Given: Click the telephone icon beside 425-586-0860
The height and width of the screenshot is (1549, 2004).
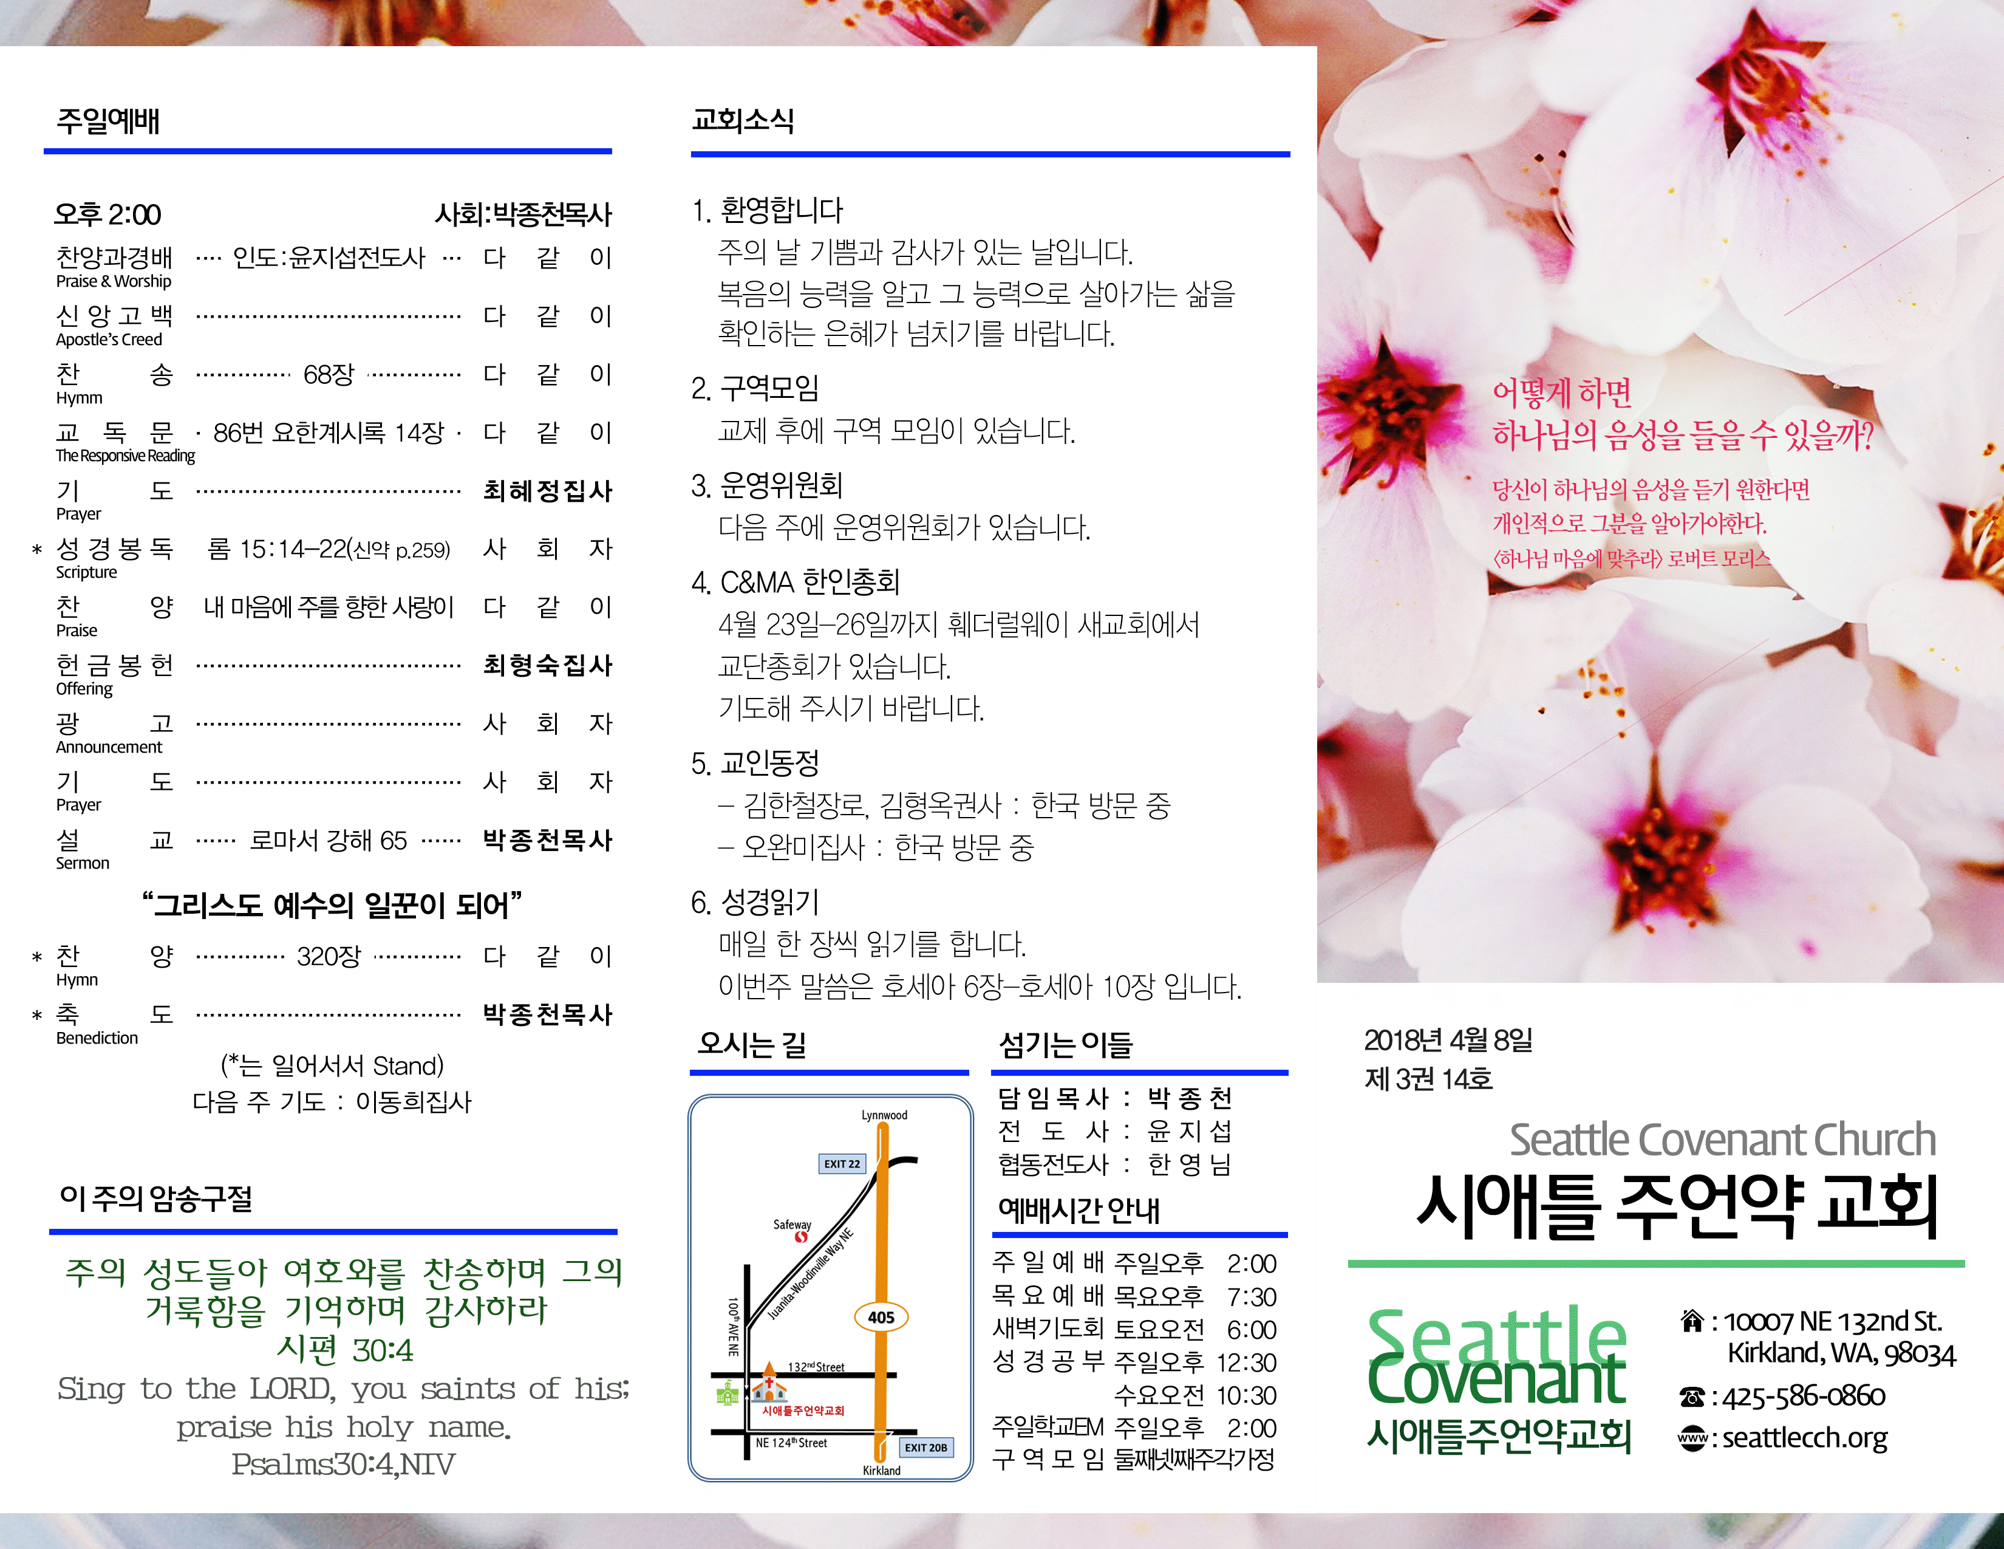Looking at the screenshot, I should pyautogui.click(x=1692, y=1397).
